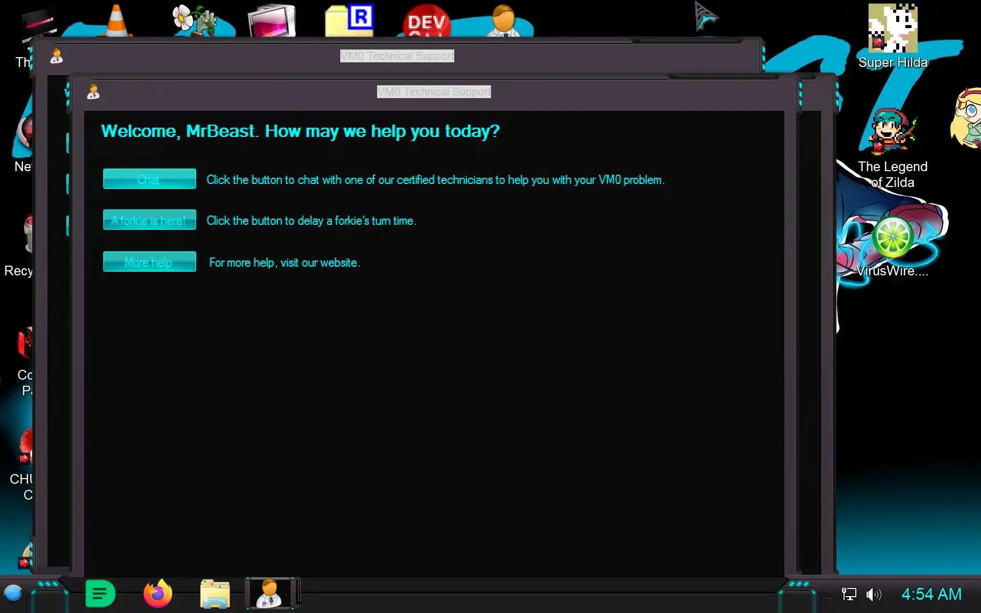981x613 pixels.
Task: Open File Explorer from the taskbar
Action: click(215, 594)
